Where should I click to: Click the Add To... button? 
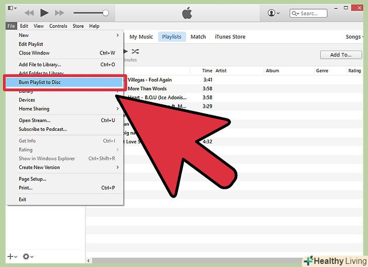pos(341,55)
